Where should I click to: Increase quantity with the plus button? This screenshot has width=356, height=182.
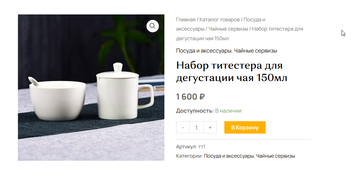210,127
